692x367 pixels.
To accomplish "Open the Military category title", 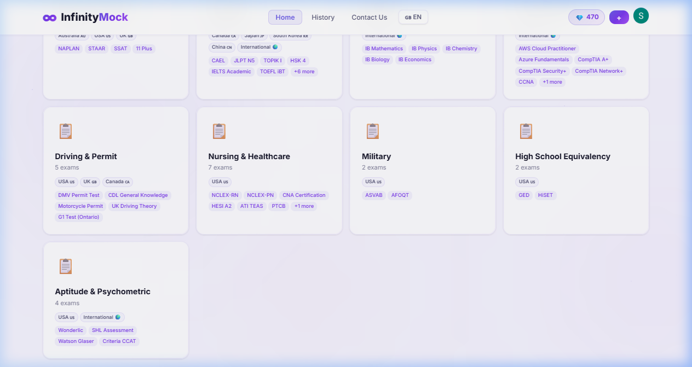I will (376, 156).
